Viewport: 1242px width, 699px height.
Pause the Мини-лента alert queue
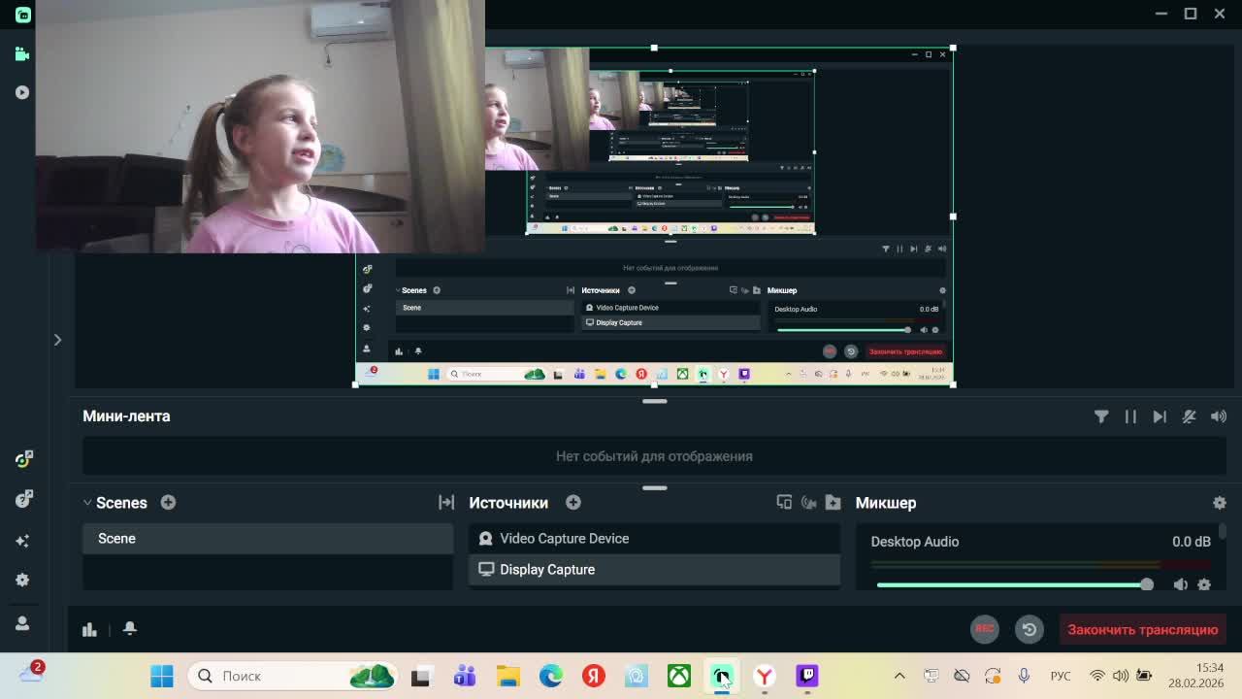tap(1130, 416)
